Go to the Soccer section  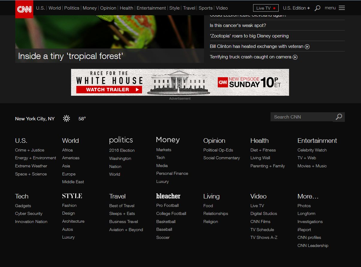(x=163, y=237)
